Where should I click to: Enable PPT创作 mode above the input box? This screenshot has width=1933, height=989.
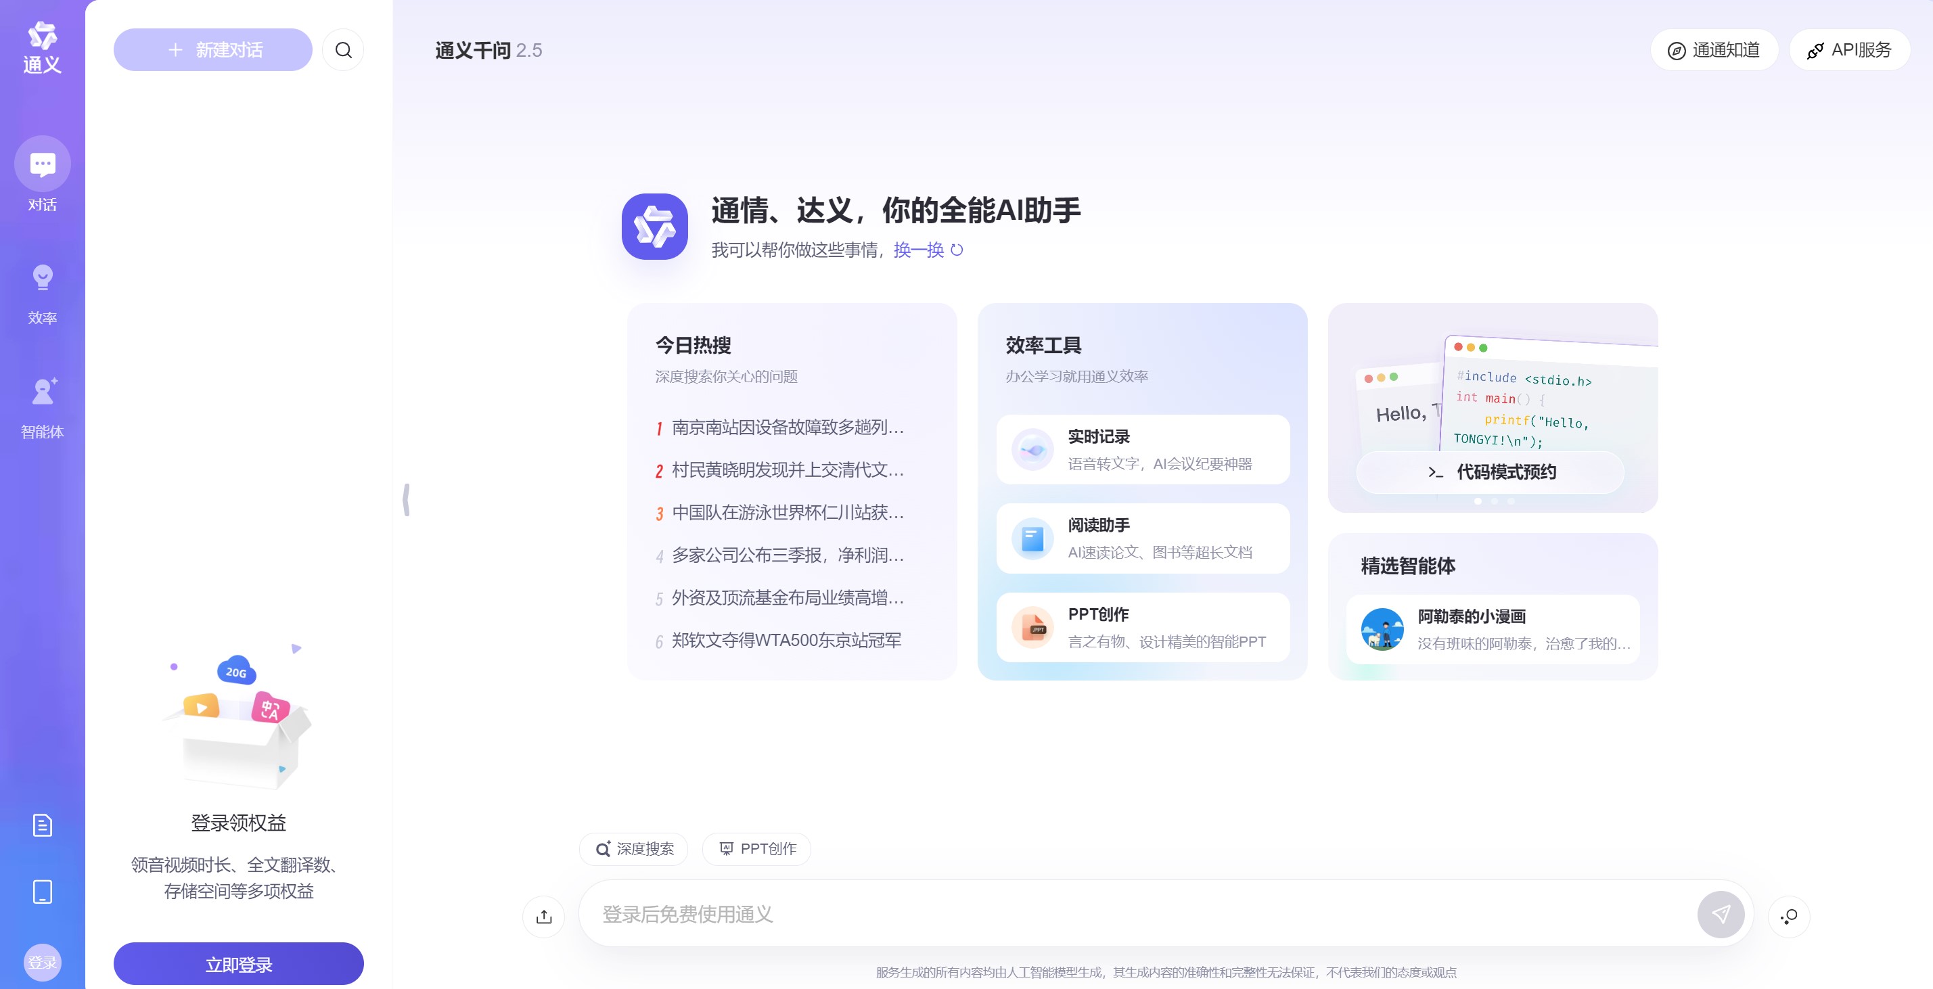[x=756, y=849]
